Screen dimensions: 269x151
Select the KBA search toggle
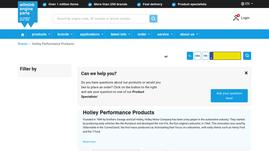pos(197,56)
